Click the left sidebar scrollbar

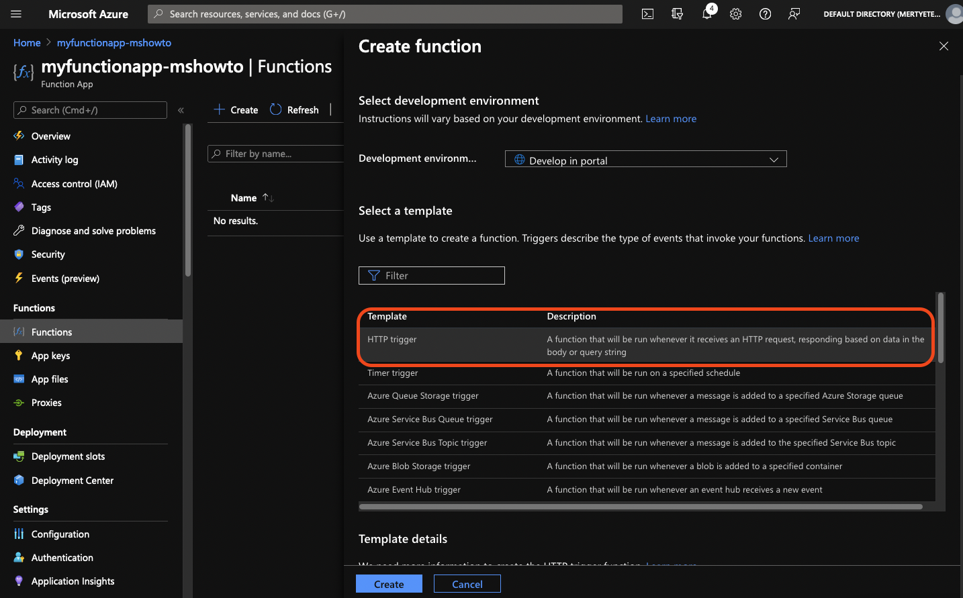188,200
